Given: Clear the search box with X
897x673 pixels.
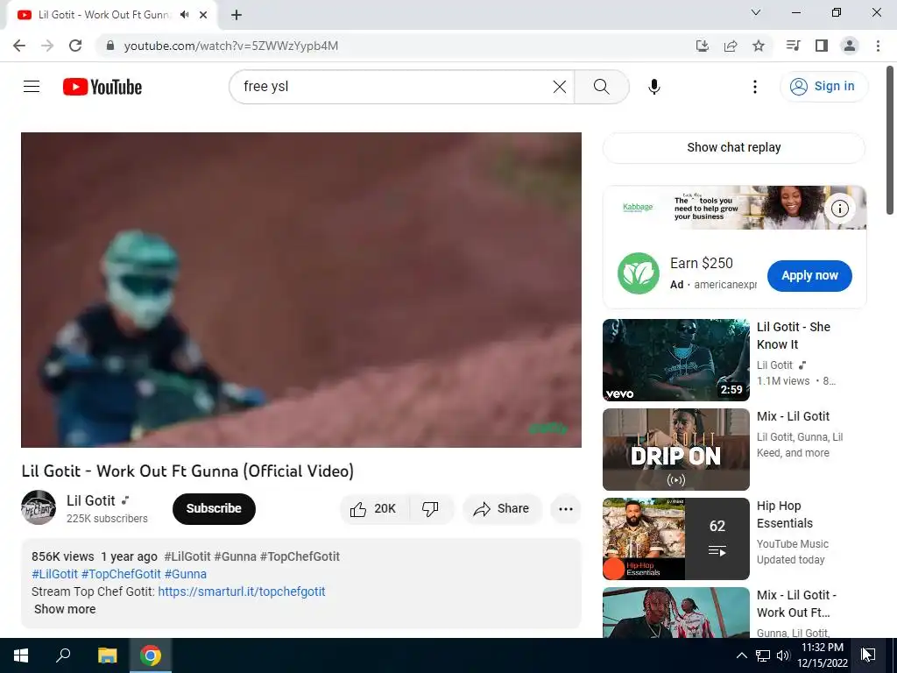Looking at the screenshot, I should pos(560,87).
